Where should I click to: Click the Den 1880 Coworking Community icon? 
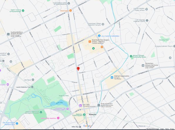(x=80, y=105)
